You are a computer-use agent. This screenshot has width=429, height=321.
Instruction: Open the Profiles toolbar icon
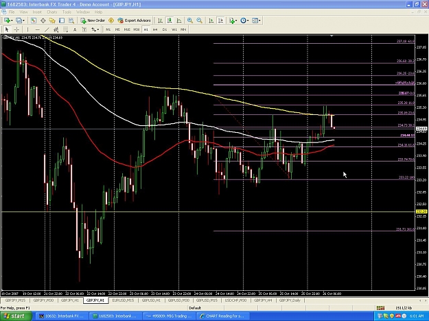[x=19, y=21]
